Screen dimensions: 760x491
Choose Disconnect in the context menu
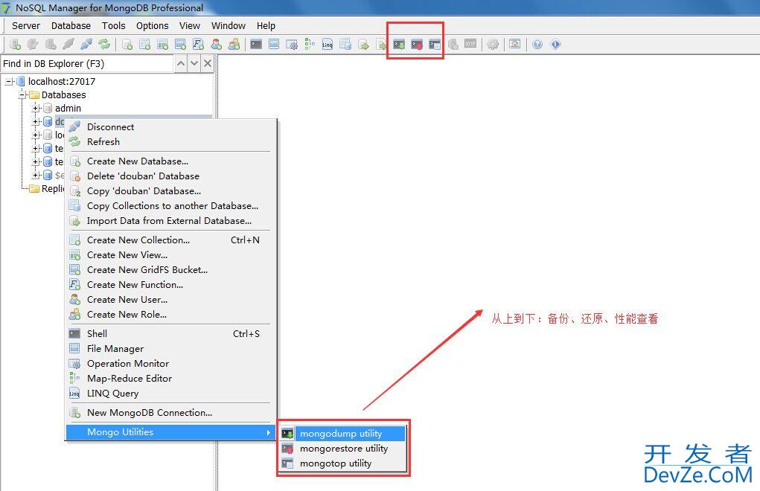(x=171, y=127)
